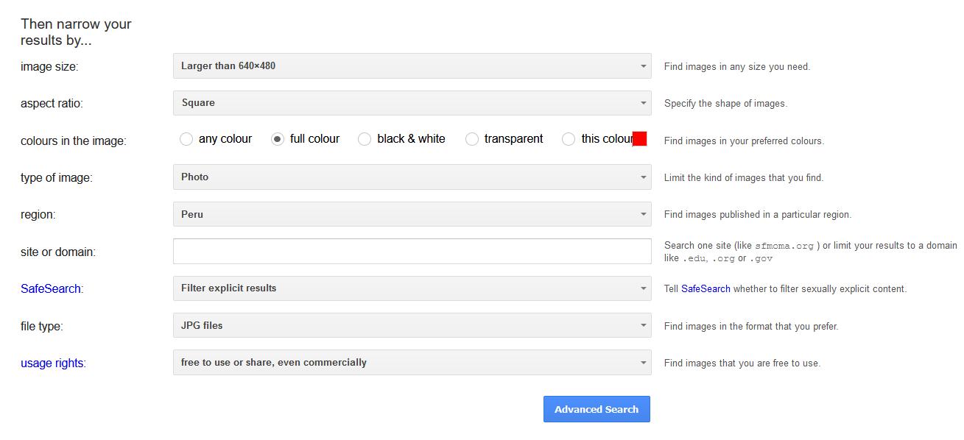Select the any colour radio button
This screenshot has height=440, width=964.
click(186, 139)
